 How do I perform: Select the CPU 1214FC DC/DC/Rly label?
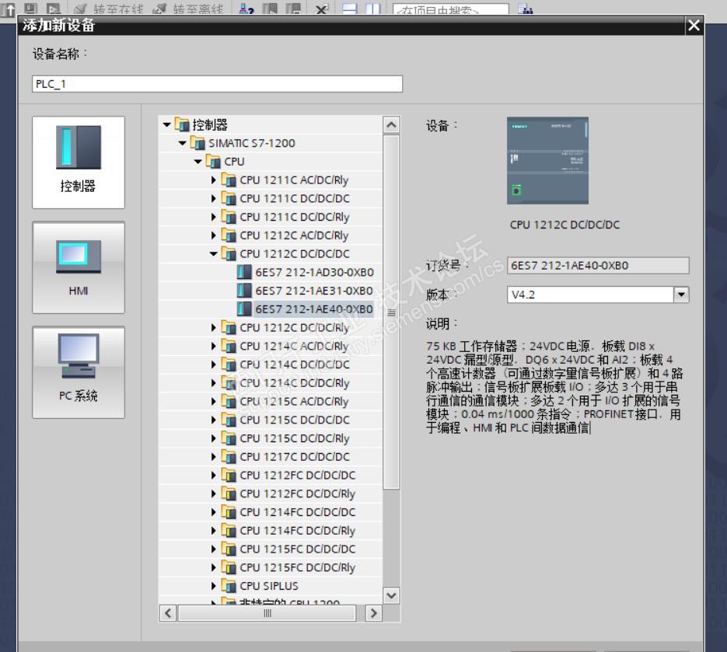(x=297, y=531)
